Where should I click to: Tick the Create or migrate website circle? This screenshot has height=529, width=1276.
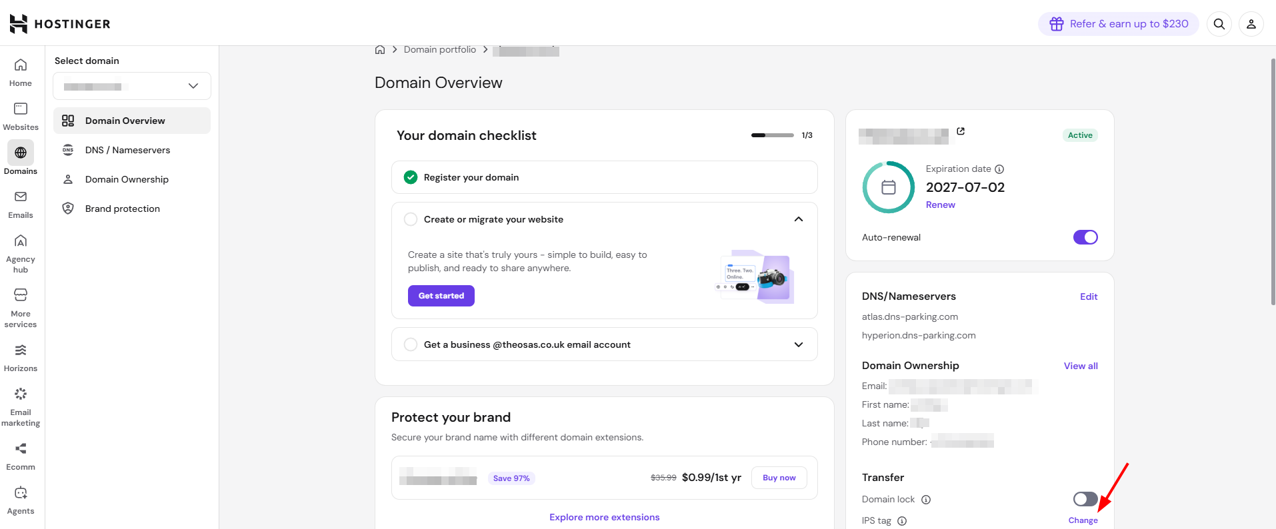coord(411,219)
